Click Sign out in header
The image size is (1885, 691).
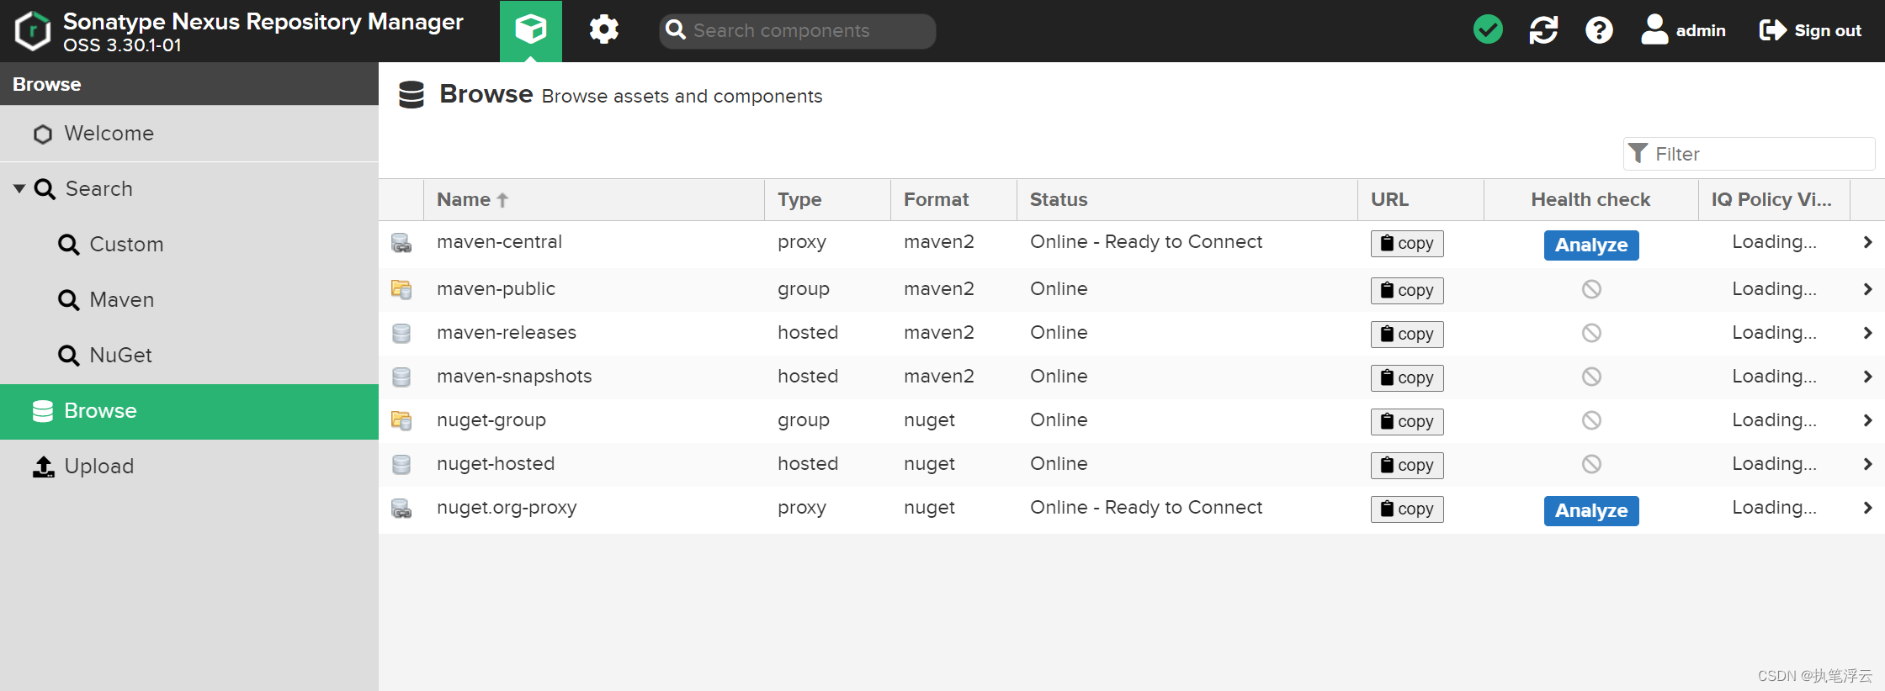1810,30
